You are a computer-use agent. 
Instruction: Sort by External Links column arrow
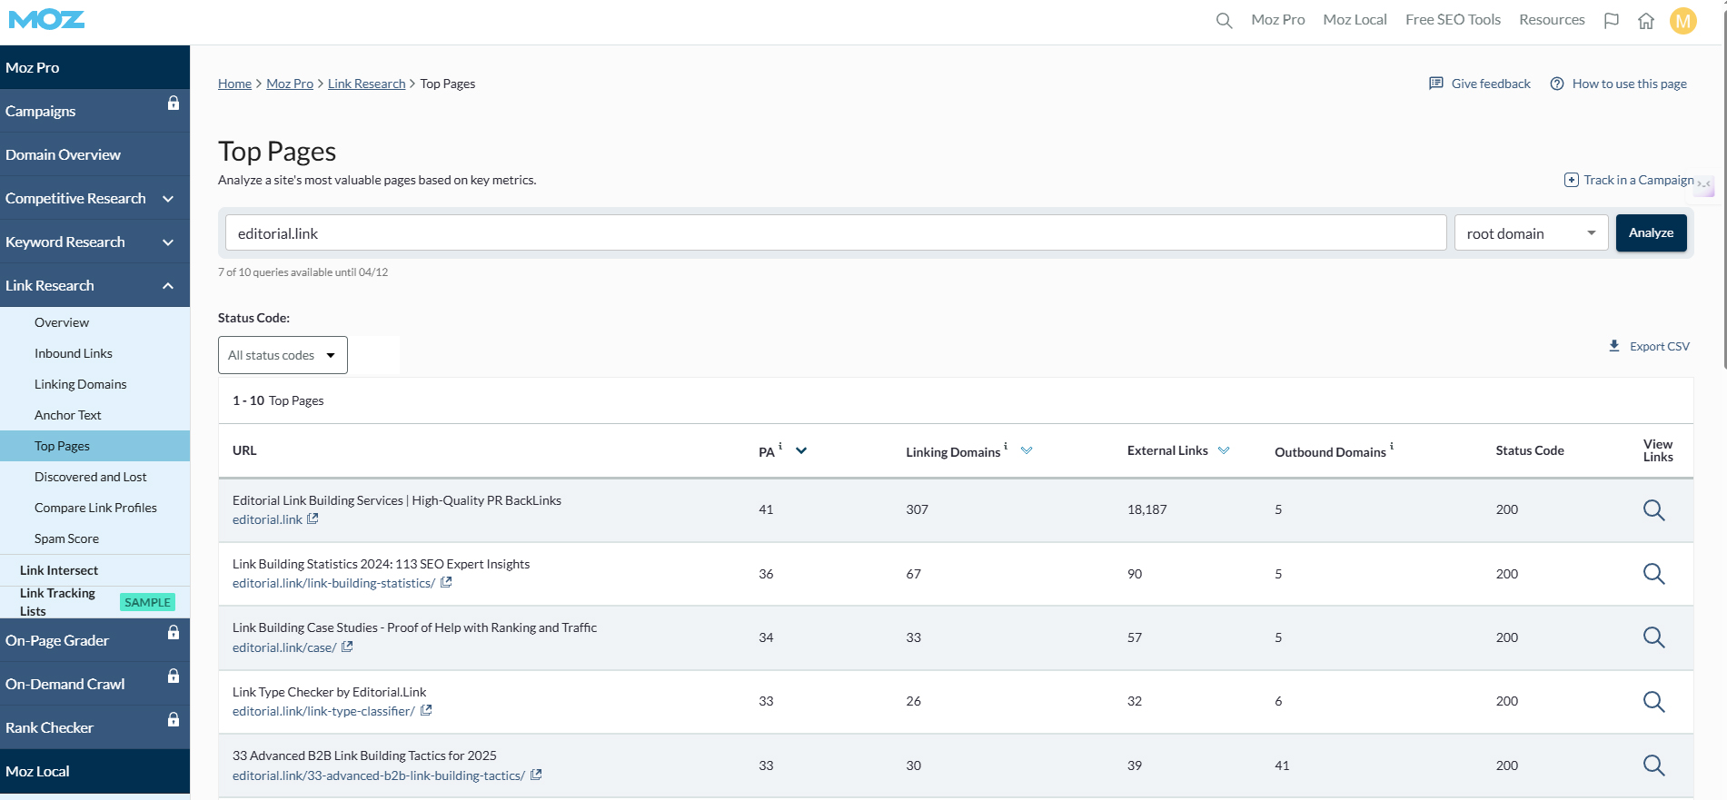click(1224, 450)
